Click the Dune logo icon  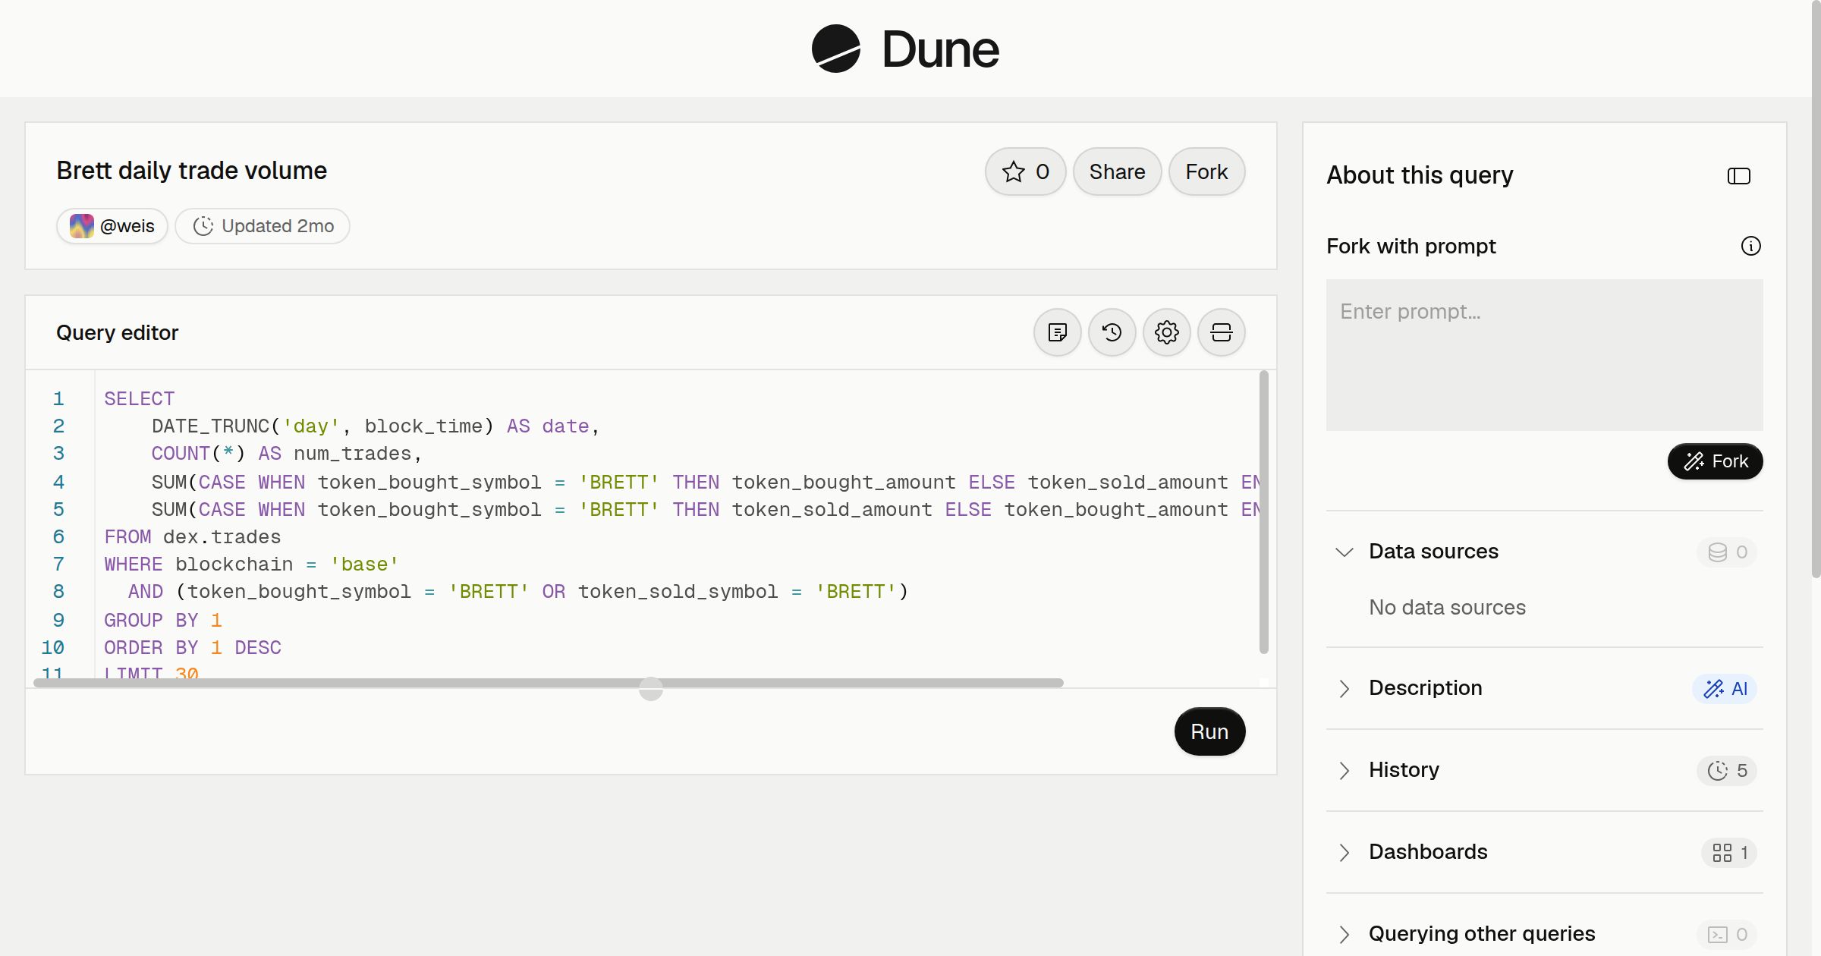(835, 49)
